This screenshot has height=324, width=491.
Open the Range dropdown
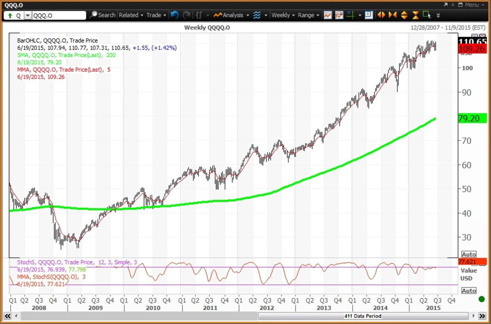pos(308,15)
